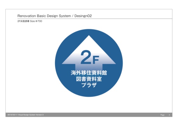Select the page number 2 in footer
Image resolution: width=178 pixels, height=126 pixels.
pos(169,115)
